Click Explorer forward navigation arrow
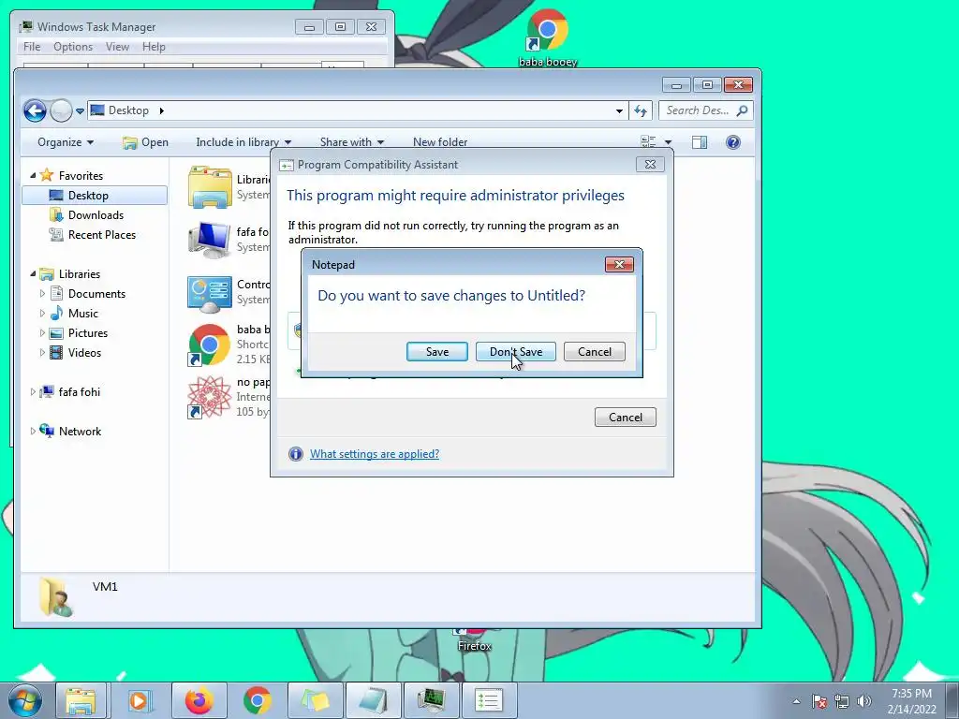 point(61,110)
